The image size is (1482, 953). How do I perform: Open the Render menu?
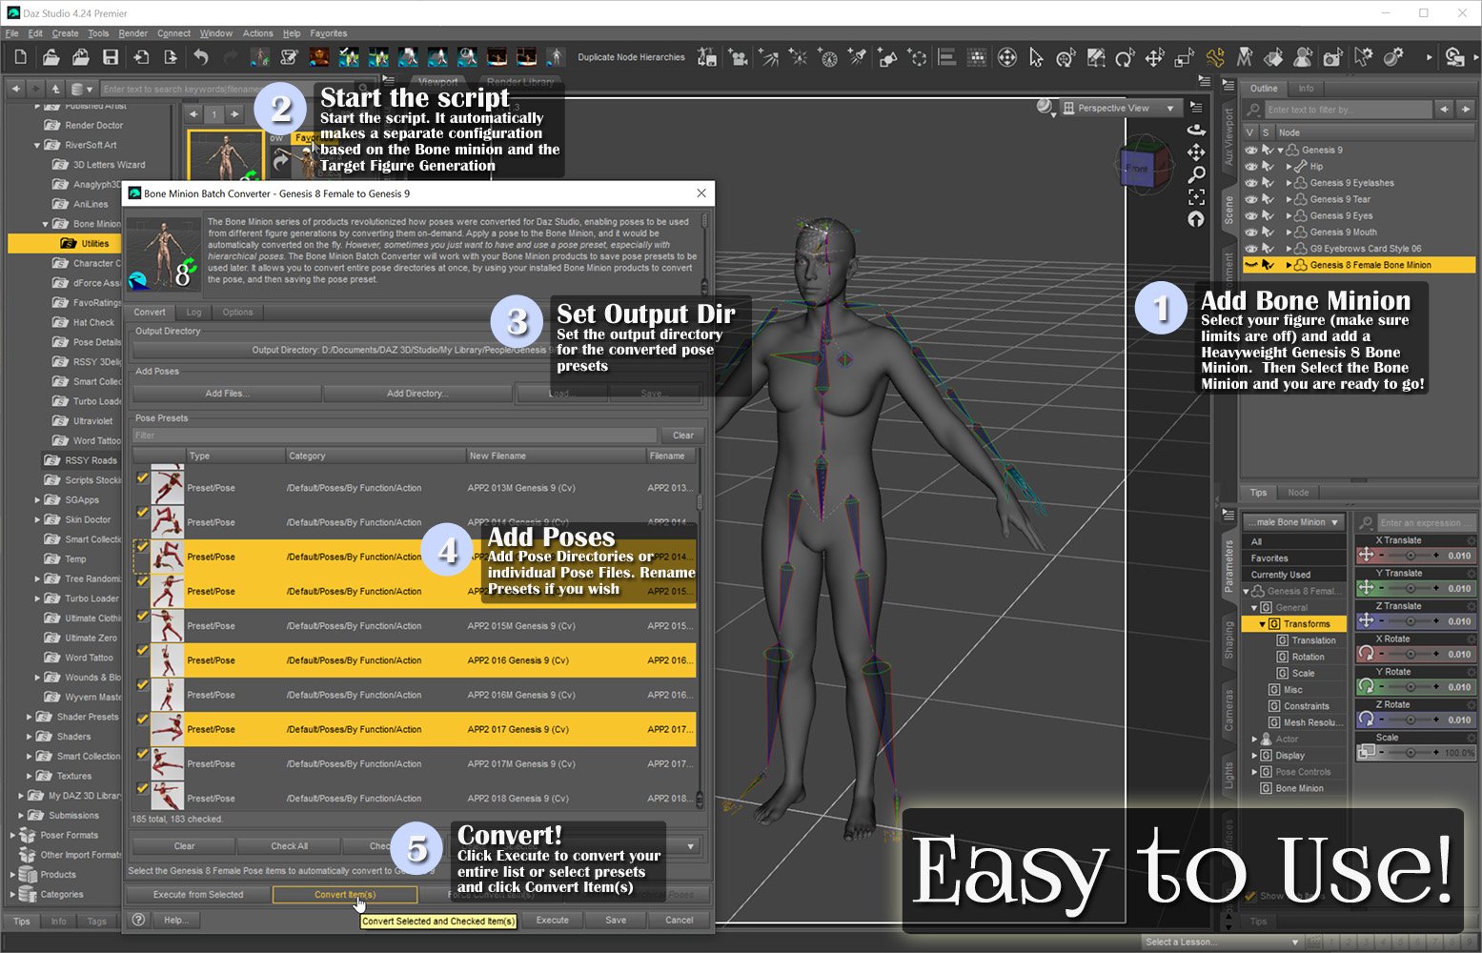pos(132,33)
